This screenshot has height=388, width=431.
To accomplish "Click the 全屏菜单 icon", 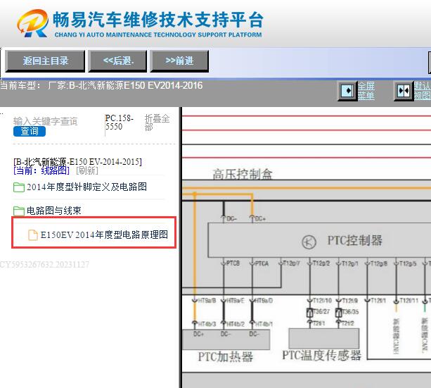I will pos(347,91).
